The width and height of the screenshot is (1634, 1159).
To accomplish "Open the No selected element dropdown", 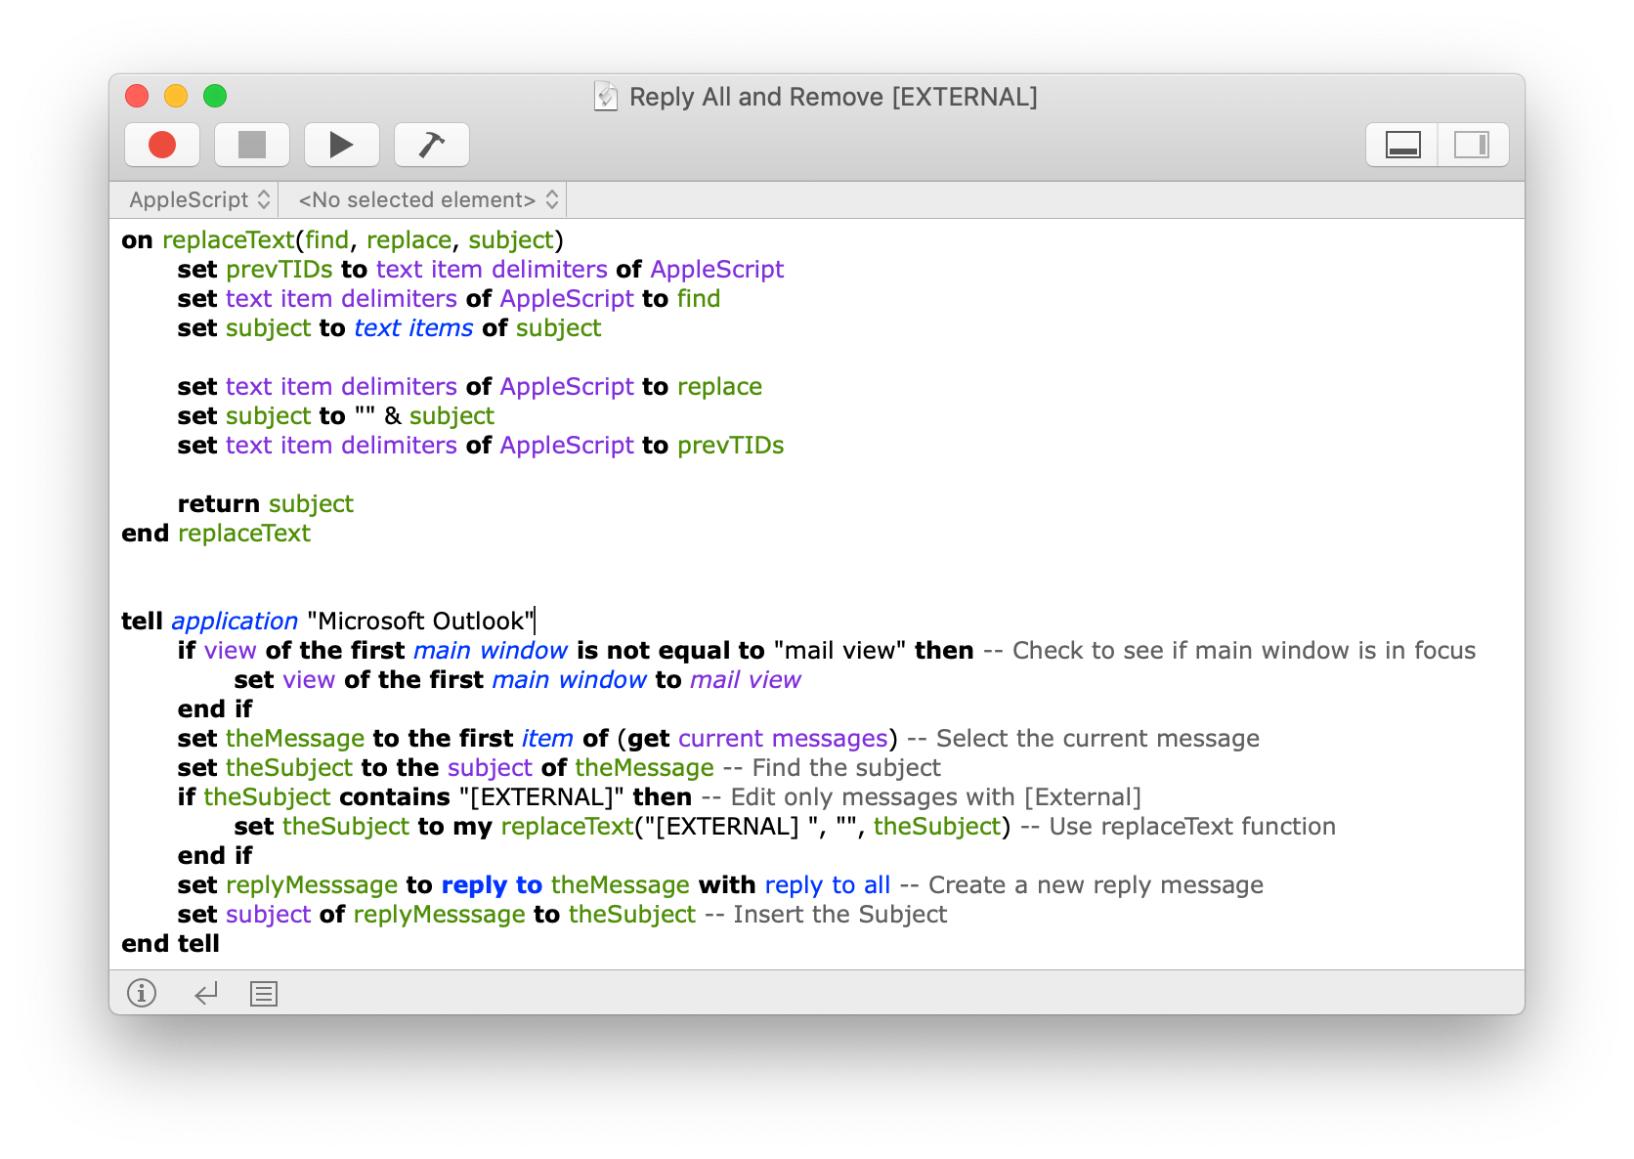I will (x=428, y=199).
